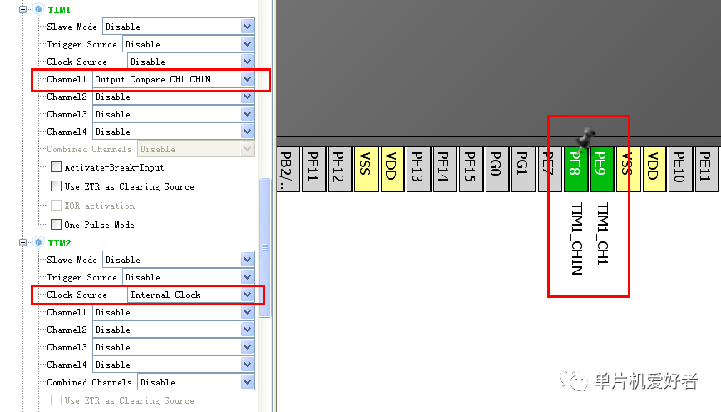Image resolution: width=721 pixels, height=412 pixels.
Task: Open TIM2 Channel1 dropdown
Action: [173, 312]
